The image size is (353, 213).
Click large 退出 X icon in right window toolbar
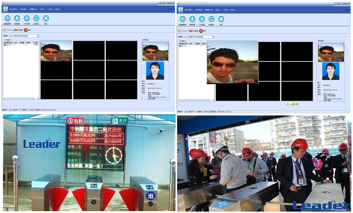pyautogui.click(x=221, y=19)
